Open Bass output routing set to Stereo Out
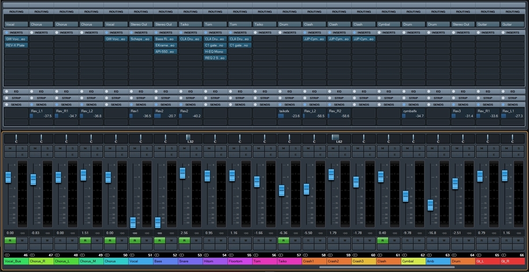The height and width of the screenshot is (272, 529). point(165,25)
